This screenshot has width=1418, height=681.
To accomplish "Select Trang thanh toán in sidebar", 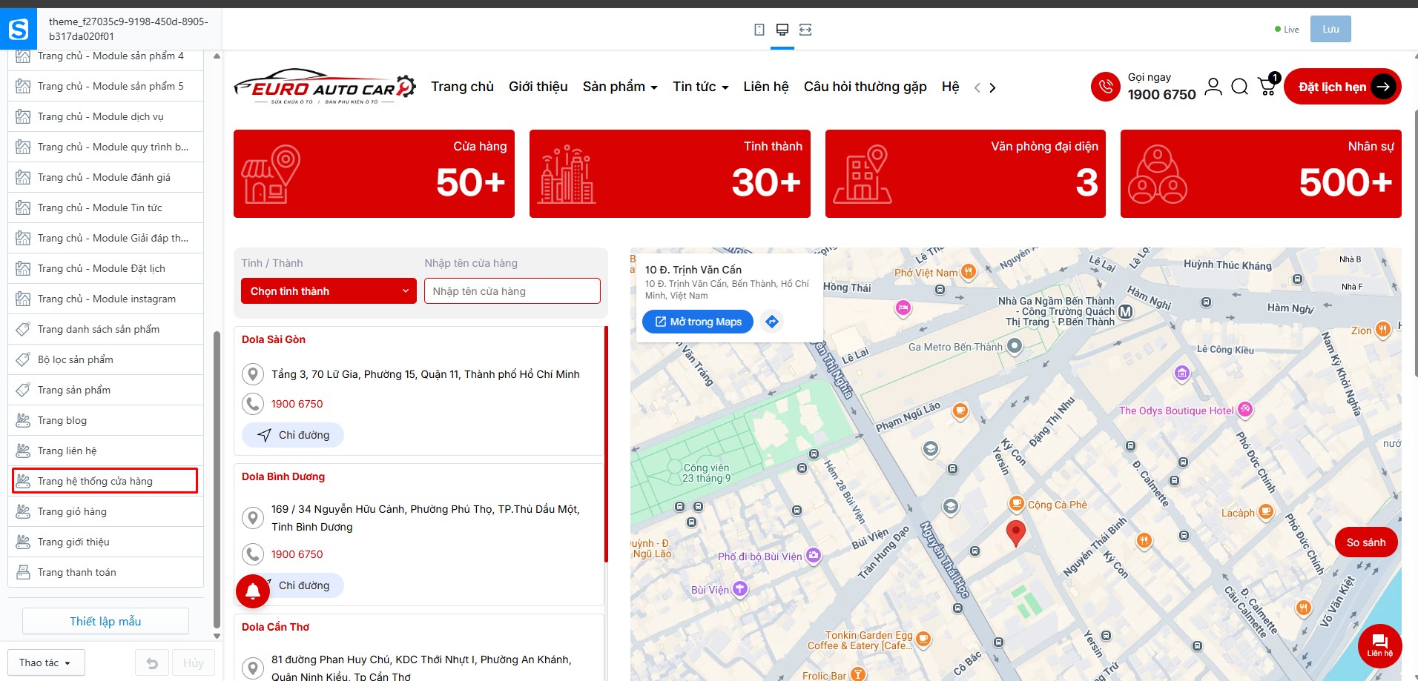I will tap(105, 572).
